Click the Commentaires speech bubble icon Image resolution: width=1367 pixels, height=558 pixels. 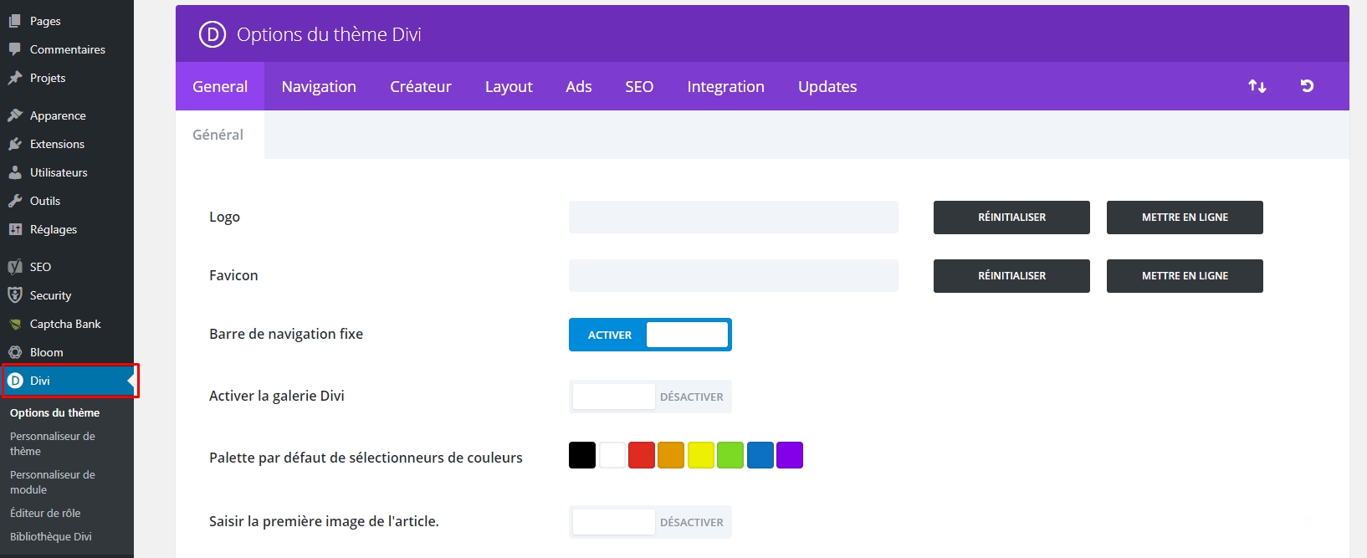(15, 49)
